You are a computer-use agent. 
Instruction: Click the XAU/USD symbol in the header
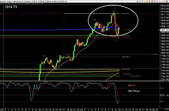pos(3,2)
